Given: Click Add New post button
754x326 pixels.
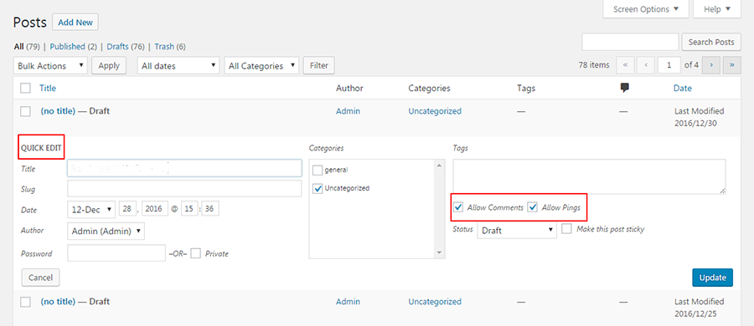Looking at the screenshot, I should click(x=75, y=23).
